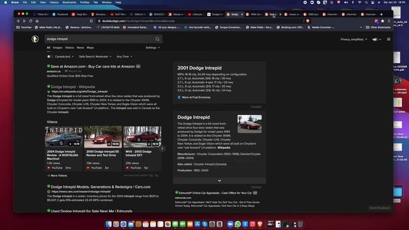Open Dodge Intrepid Models Cars.com result

pyautogui.click(x=100, y=187)
